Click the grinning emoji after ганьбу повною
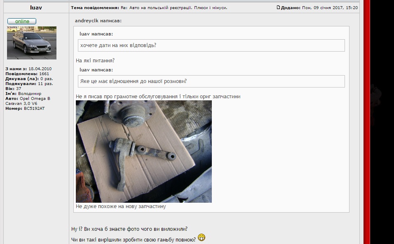Screen dimensions: 394x244 click(x=202, y=237)
